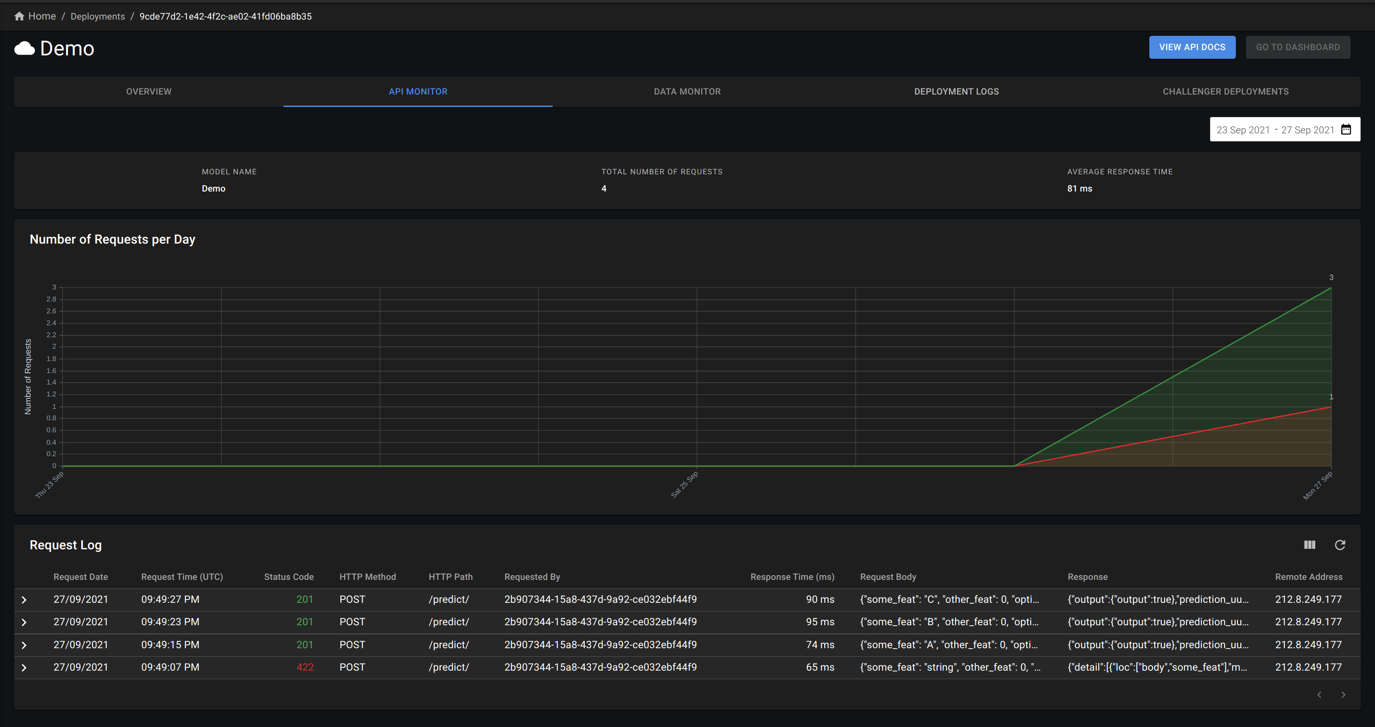Viewport: 1375px width, 727px height.
Task: Refresh the Request Log
Action: click(1340, 545)
